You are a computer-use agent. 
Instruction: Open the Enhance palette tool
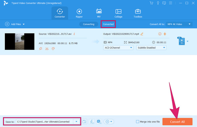tap(53, 48)
